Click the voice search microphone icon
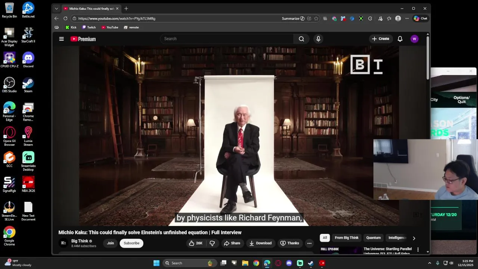 tap(318, 39)
